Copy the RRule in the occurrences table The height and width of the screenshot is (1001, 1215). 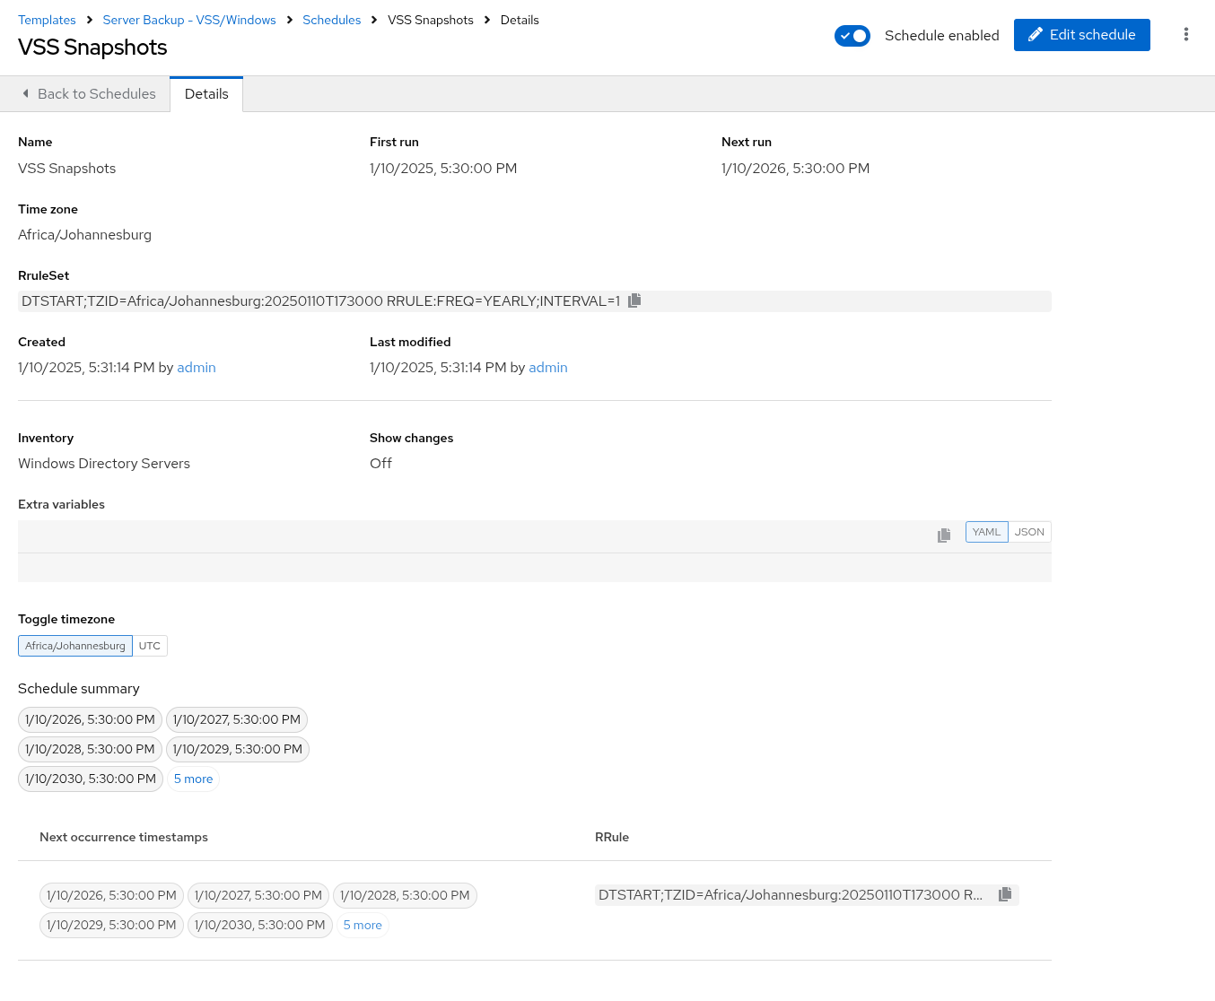pos(1005,894)
